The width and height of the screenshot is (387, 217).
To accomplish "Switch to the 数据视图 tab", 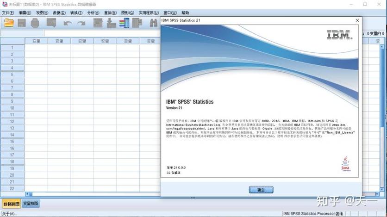I will coord(12,204).
